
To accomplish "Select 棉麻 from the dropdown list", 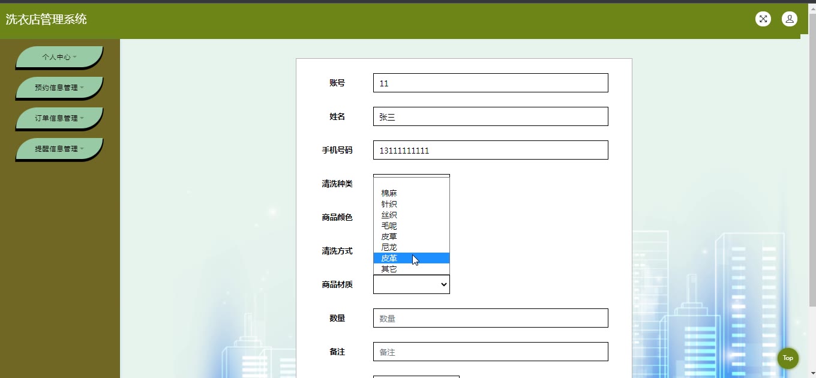I will pyautogui.click(x=412, y=193).
